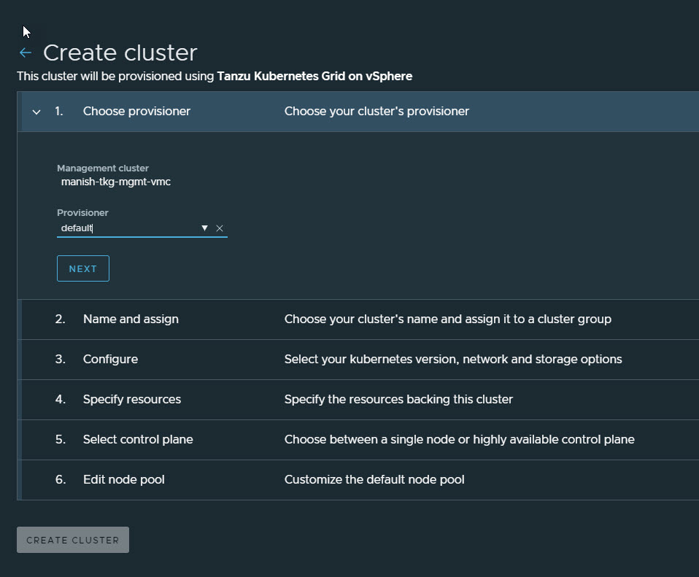Image resolution: width=699 pixels, height=577 pixels.
Task: Click the Management cluster label
Action: (x=103, y=168)
